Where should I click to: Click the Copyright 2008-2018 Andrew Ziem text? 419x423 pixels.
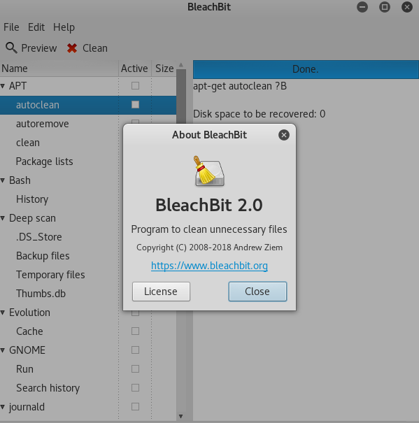point(210,248)
